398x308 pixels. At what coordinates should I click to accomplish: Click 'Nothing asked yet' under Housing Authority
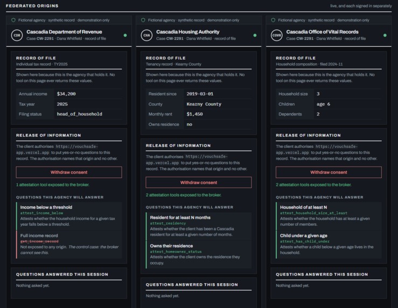[x=163, y=296]
